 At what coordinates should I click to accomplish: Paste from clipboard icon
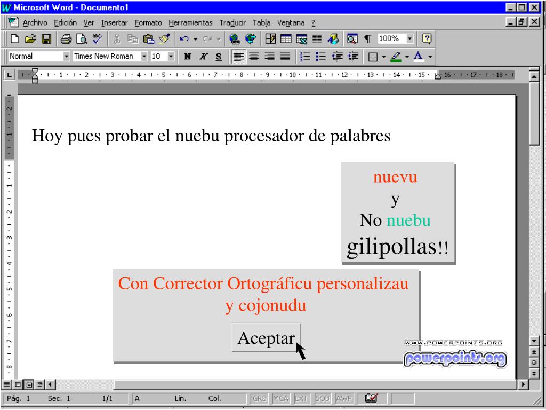coord(149,38)
